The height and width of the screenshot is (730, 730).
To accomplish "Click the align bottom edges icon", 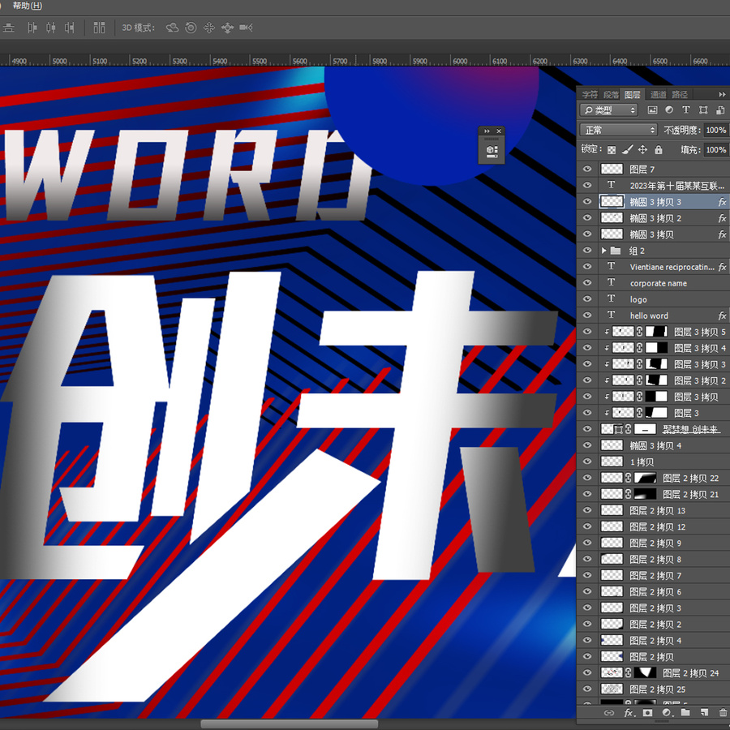I will click(x=8, y=28).
